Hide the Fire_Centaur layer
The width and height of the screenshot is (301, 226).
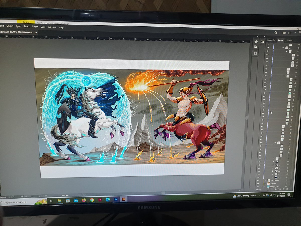[258, 180]
